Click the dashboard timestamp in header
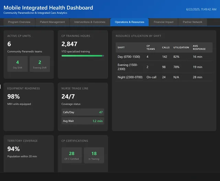 tap(201, 9)
